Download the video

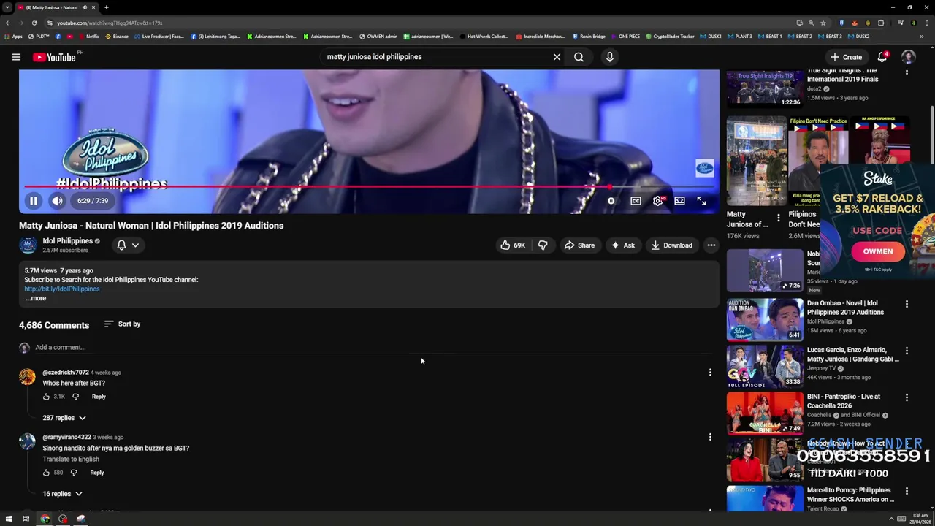point(671,245)
